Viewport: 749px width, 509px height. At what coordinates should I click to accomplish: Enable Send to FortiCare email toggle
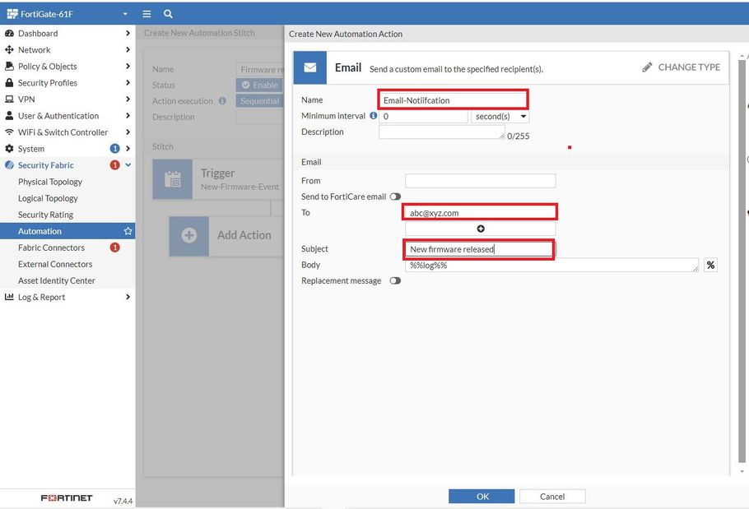click(395, 197)
